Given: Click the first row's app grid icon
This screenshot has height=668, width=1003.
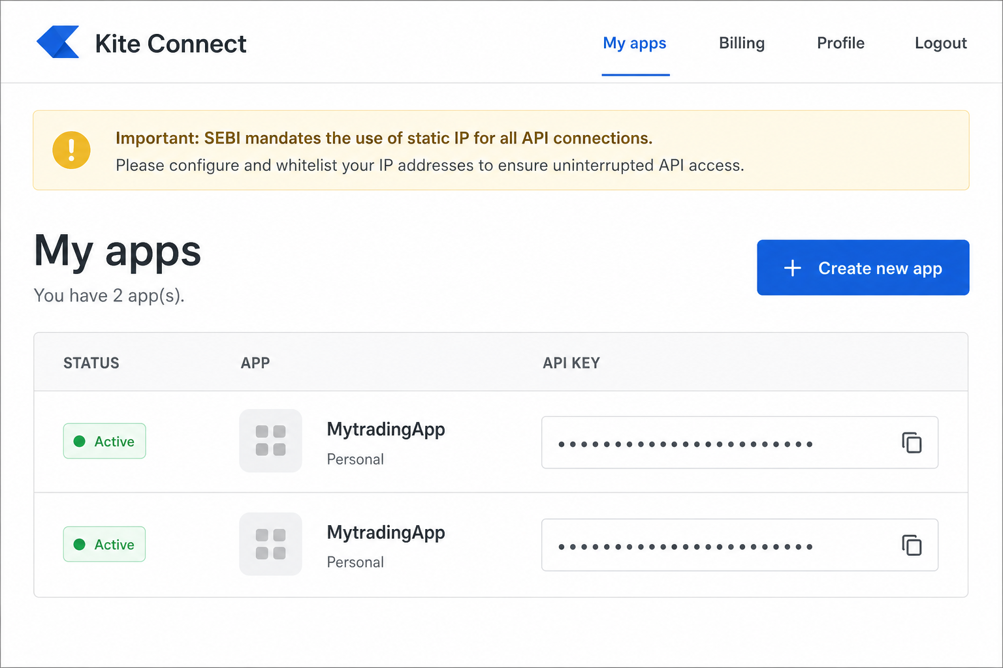Looking at the screenshot, I should click(270, 440).
